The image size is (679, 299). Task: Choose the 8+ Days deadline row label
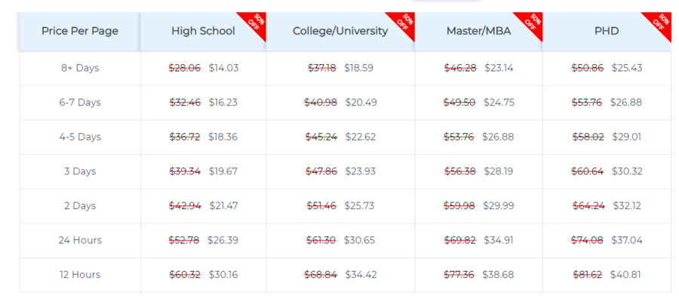coord(80,68)
